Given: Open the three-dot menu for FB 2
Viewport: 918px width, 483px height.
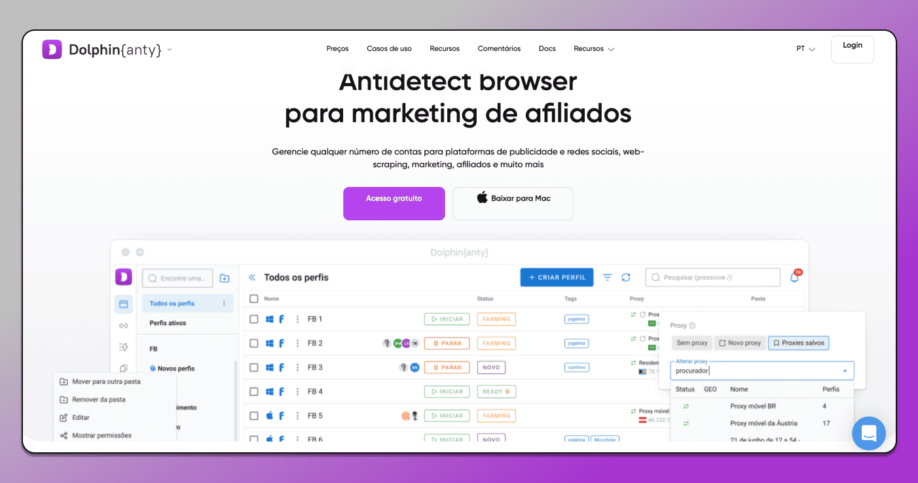Looking at the screenshot, I should click(298, 343).
